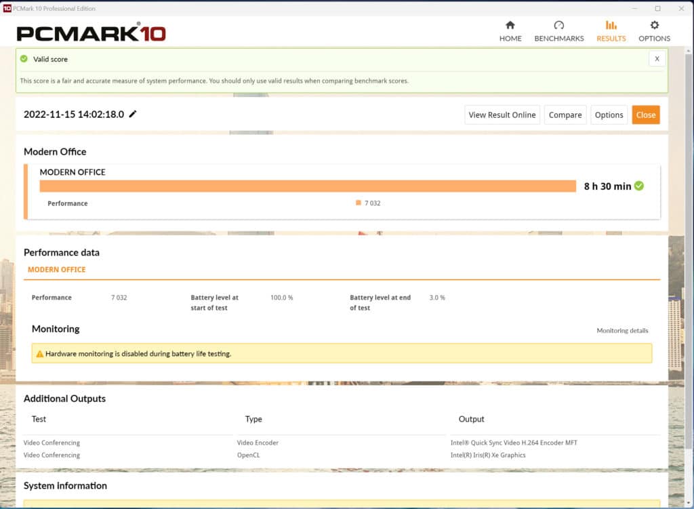Click the Modern Office section heading

tap(55, 152)
